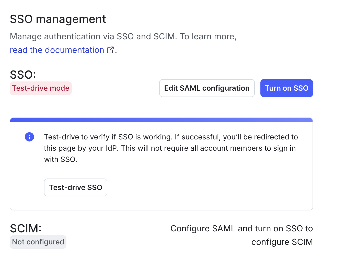This screenshot has height=261, width=345.
Task: Open 'read the documentation' link
Action: [57, 50]
